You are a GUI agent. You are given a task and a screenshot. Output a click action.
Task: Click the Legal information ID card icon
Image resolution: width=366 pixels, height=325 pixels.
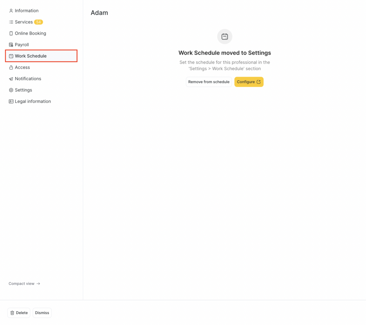click(x=11, y=102)
